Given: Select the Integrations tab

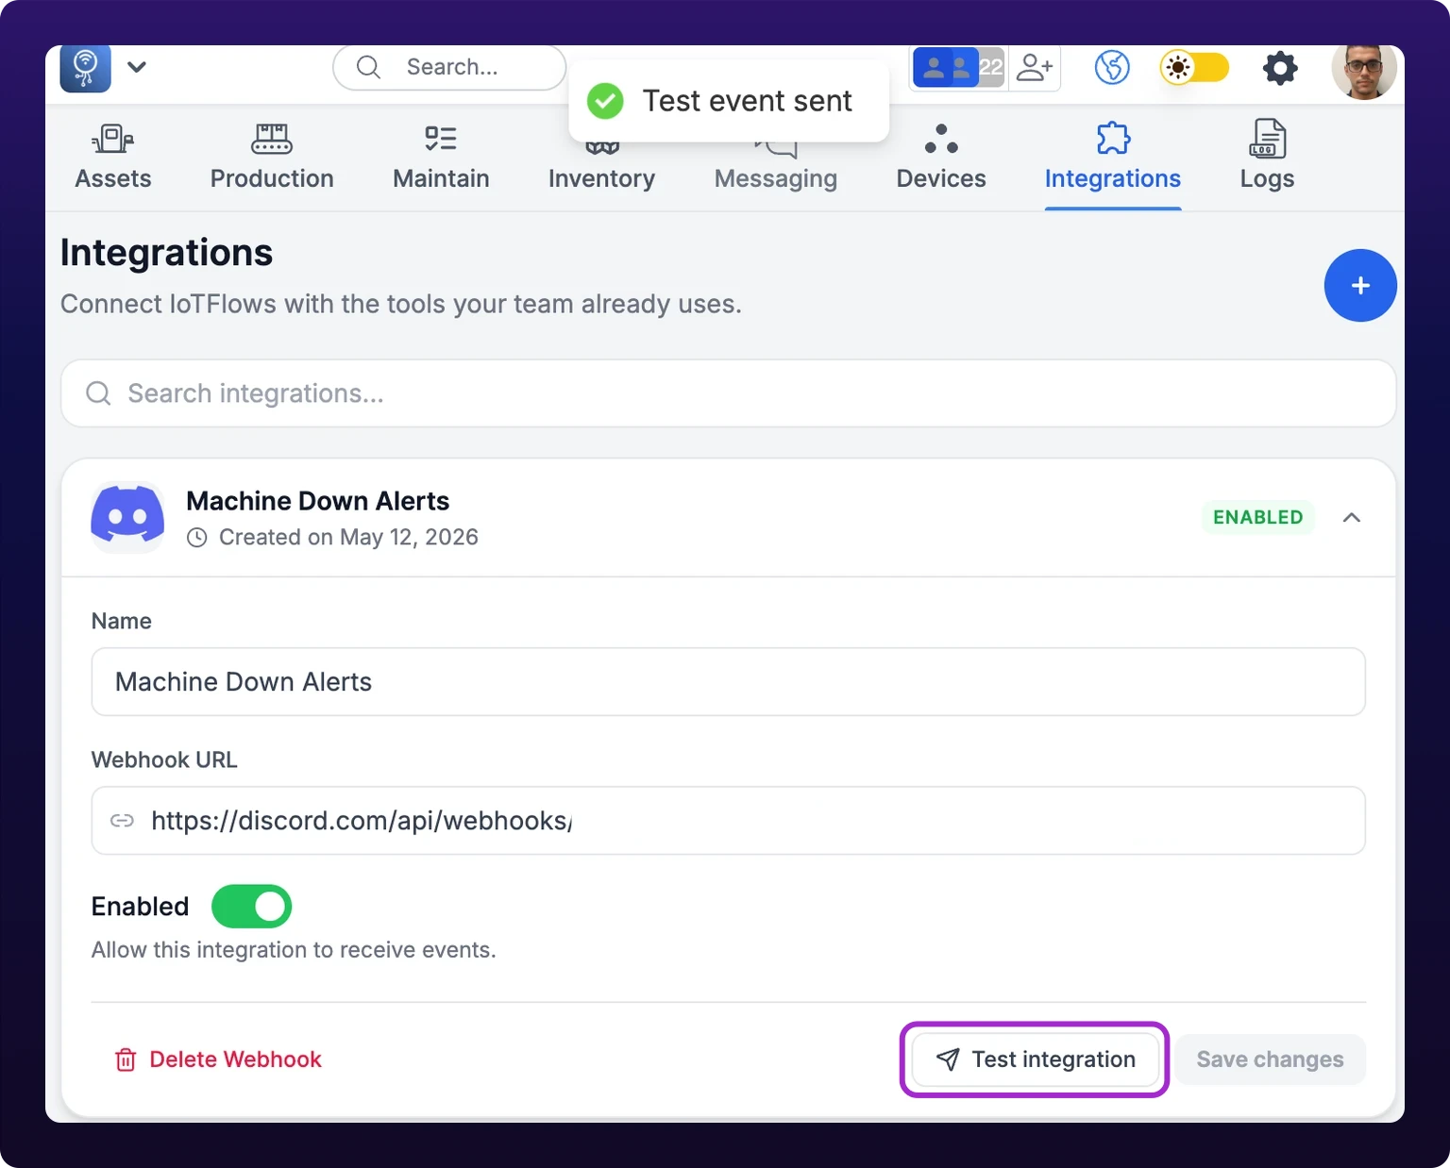Looking at the screenshot, I should (1113, 157).
